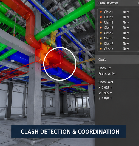
Task: Select the Clash7 row in the list
Action: pos(118,44)
